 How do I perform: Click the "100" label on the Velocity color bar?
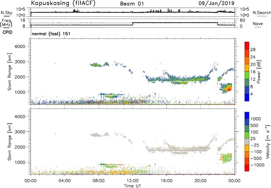(254, 132)
